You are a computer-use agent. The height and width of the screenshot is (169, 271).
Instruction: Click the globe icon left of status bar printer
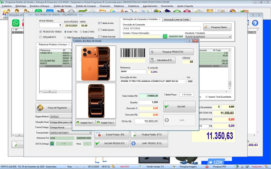click(x=237, y=167)
